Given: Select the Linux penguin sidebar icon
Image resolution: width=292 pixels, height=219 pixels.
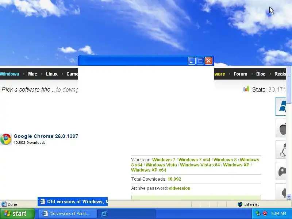Looking at the screenshot, I should (x=281, y=150).
